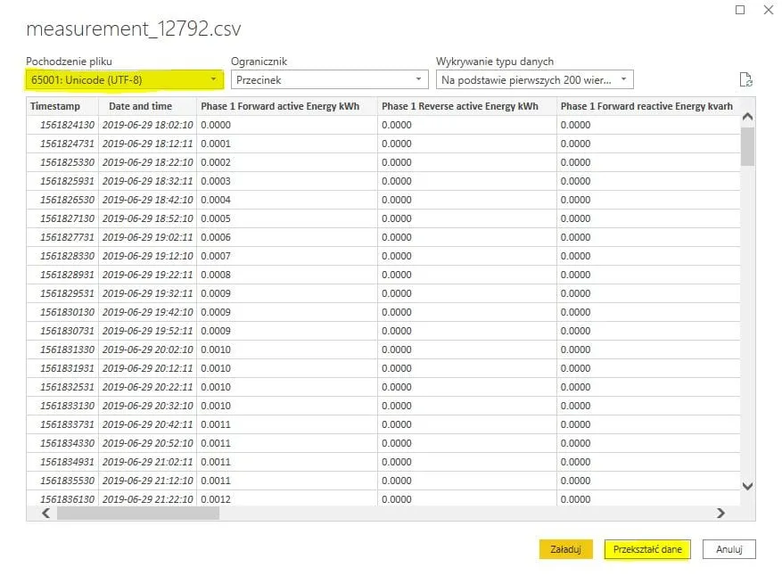The width and height of the screenshot is (782, 584).
Task: Select Phase 1 Forward reactive Energy kvarh header
Action: (648, 106)
